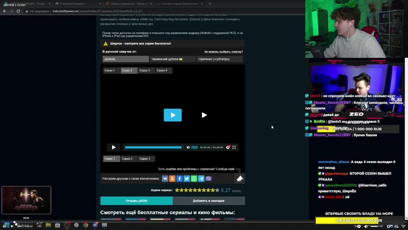Open new browser tab with plus icon

(x=210, y=4)
